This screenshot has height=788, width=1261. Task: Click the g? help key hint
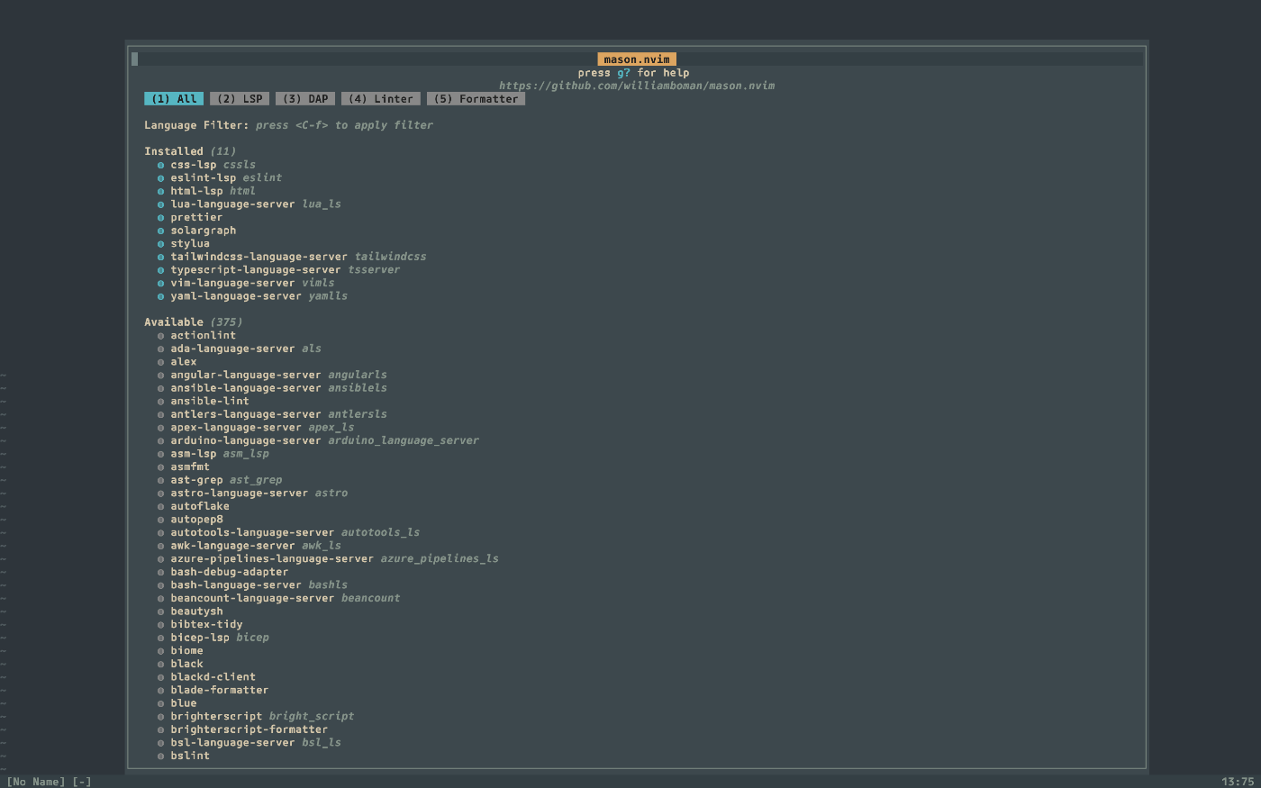pos(623,73)
